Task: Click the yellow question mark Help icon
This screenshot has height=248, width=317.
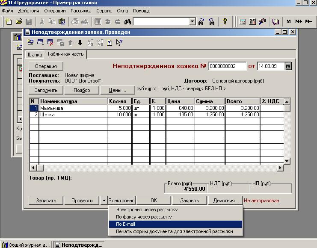Action: 225,21
